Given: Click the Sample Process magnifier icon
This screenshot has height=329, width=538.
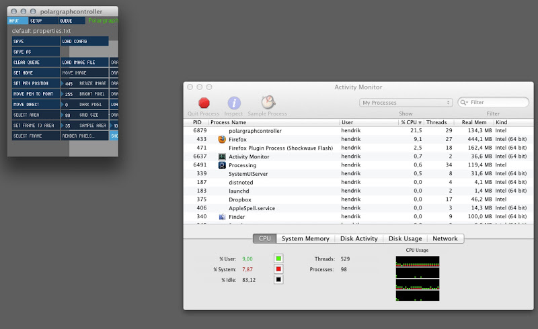Looking at the screenshot, I should point(268,102).
